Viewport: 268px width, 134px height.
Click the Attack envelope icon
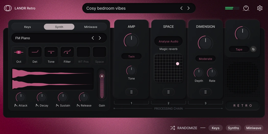[16, 105]
